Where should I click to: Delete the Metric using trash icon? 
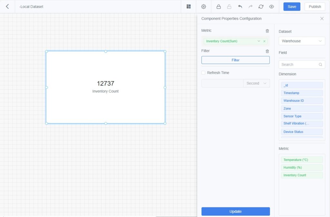pos(267,31)
